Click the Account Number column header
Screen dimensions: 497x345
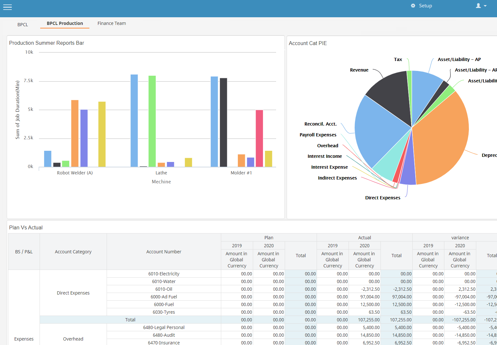(164, 252)
